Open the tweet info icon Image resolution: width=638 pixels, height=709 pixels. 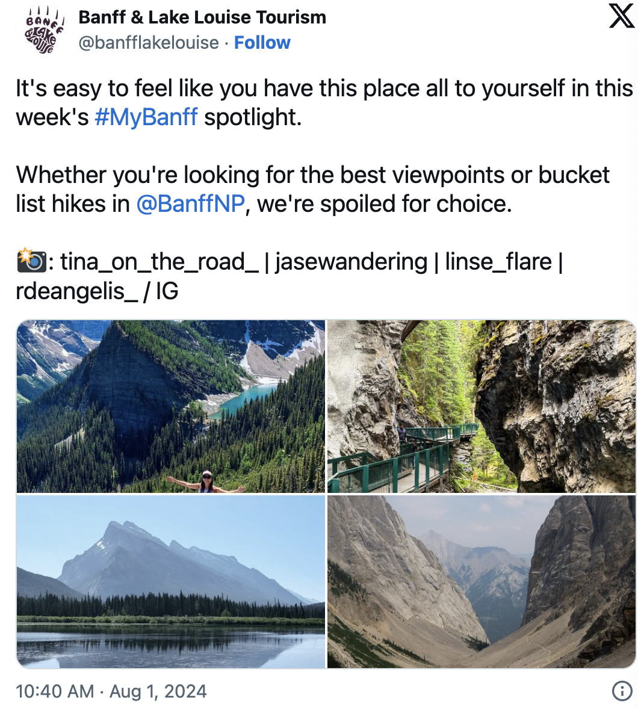(622, 691)
